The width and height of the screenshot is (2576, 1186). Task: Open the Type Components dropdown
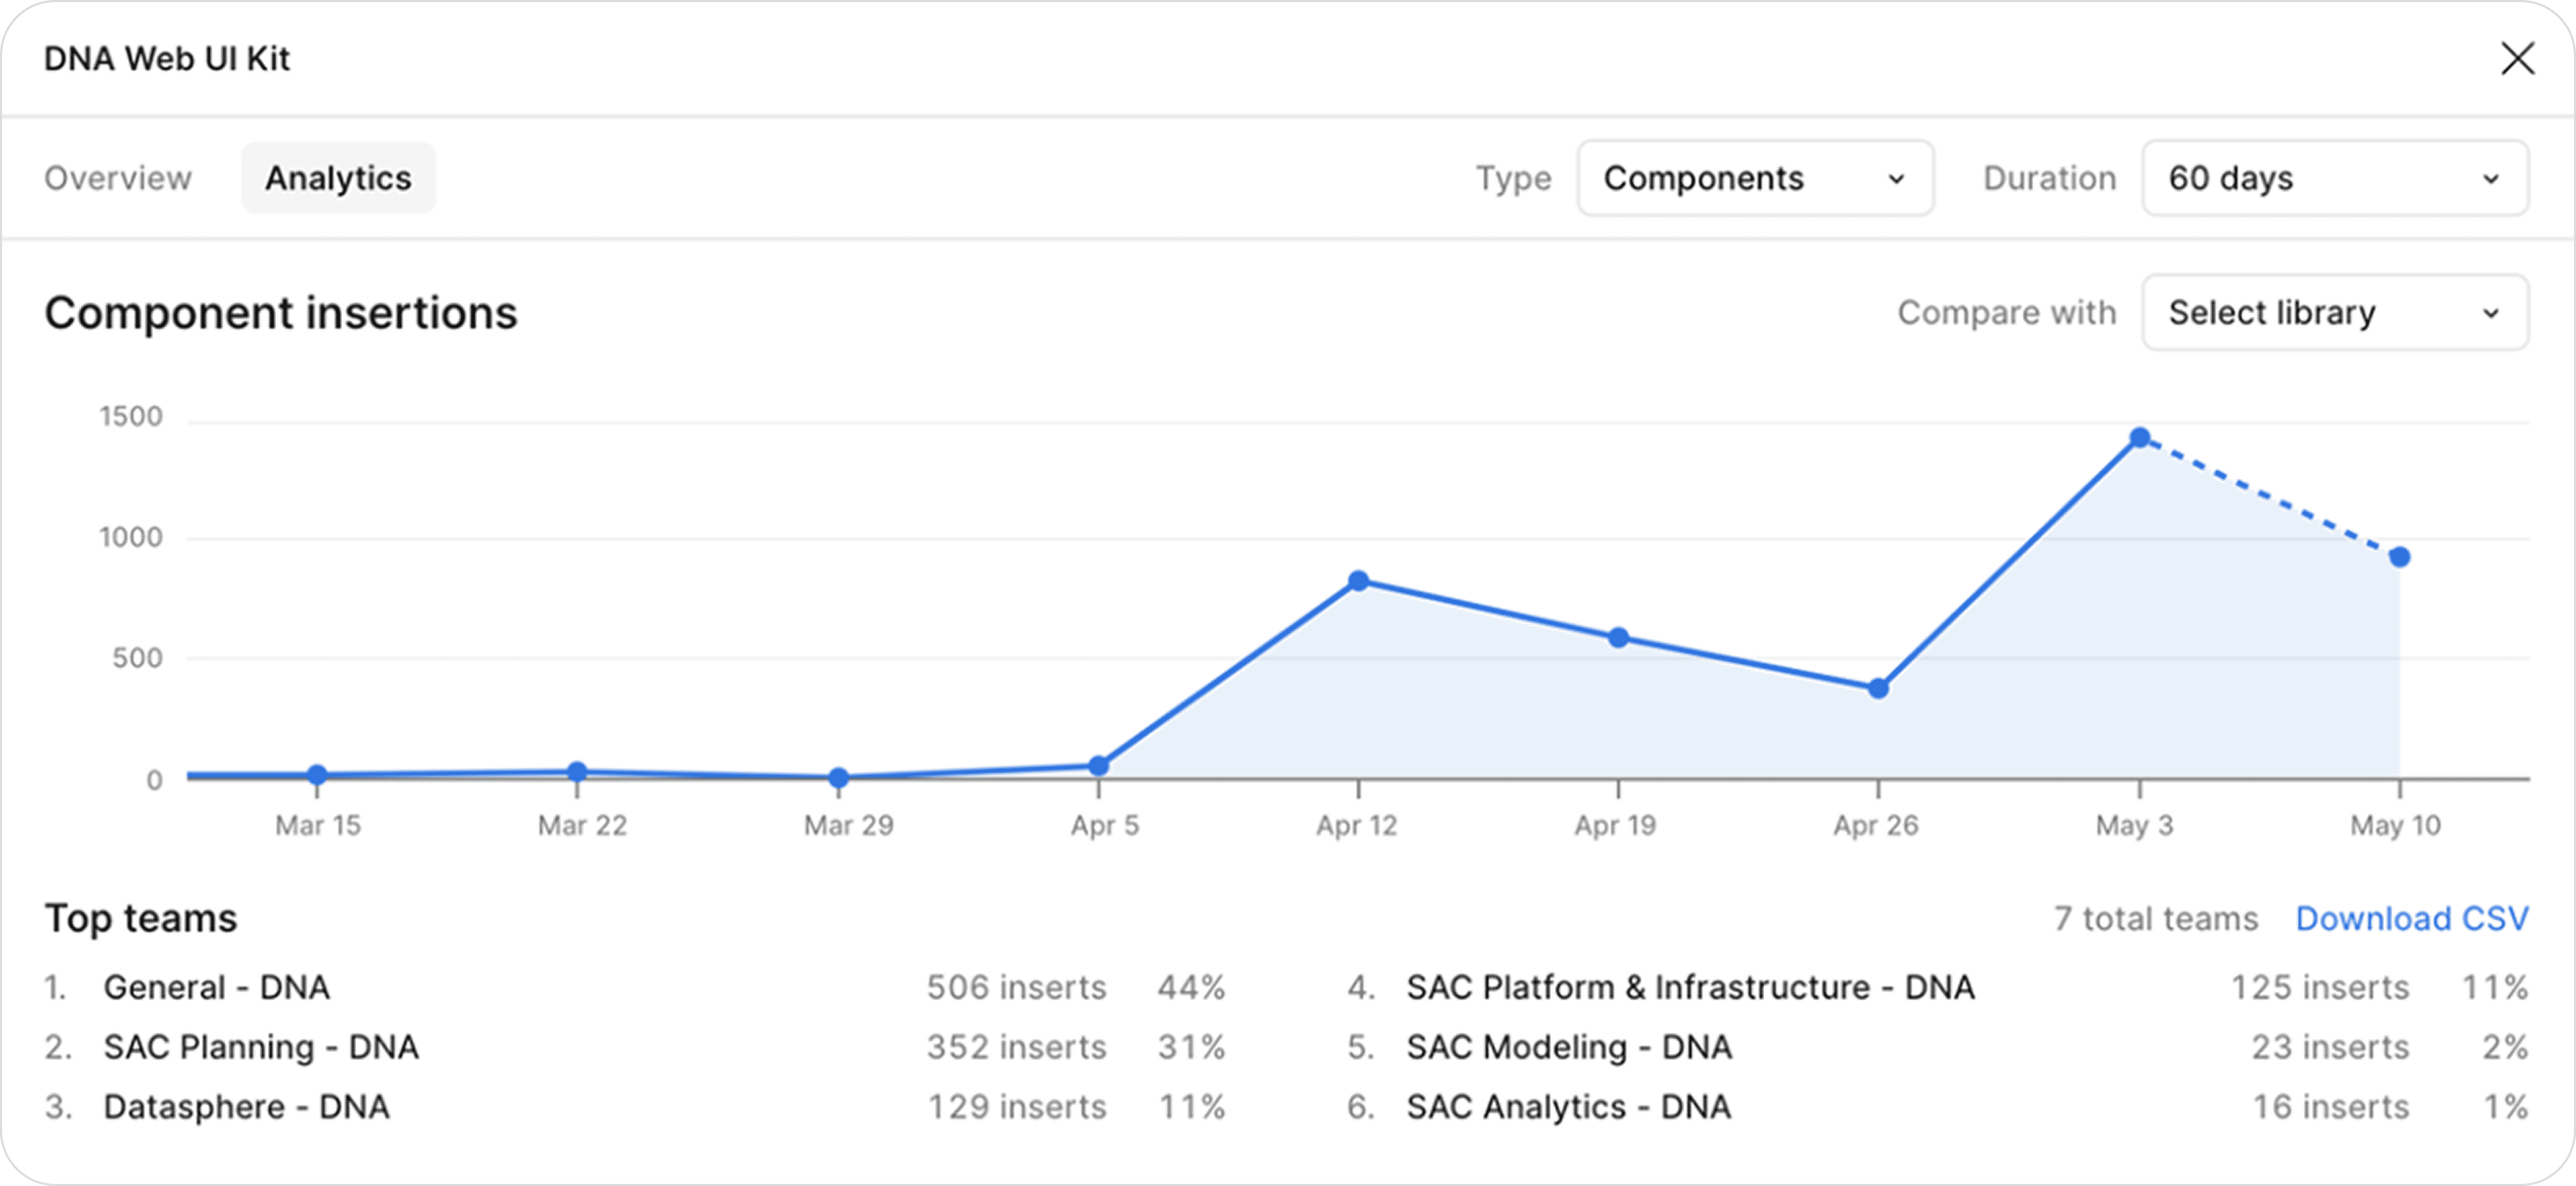(x=1755, y=178)
